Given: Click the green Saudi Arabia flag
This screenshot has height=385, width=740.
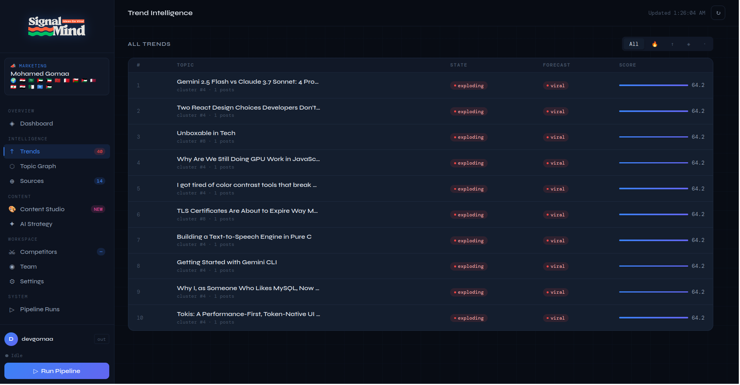Looking at the screenshot, I should coord(31,81).
